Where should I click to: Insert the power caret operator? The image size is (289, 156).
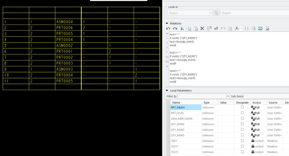167,52
